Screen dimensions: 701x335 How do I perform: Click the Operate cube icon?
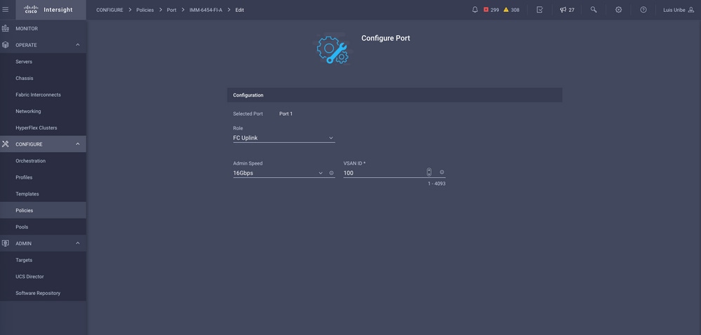coord(6,45)
